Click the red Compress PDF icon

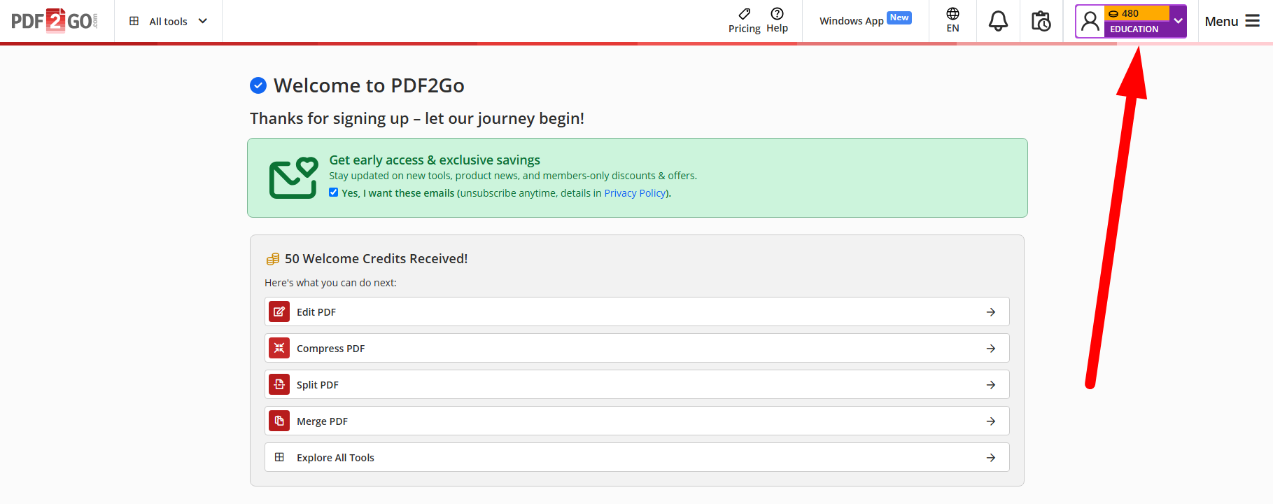click(x=279, y=348)
